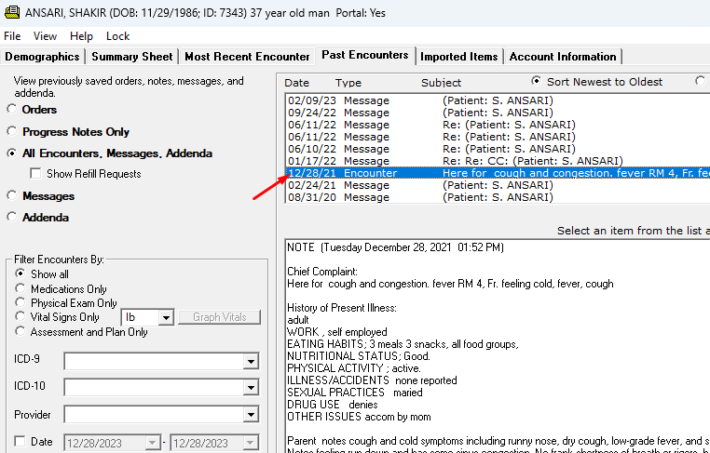Click the Graph Vitals button
Image resolution: width=710 pixels, height=453 pixels.
[220, 317]
